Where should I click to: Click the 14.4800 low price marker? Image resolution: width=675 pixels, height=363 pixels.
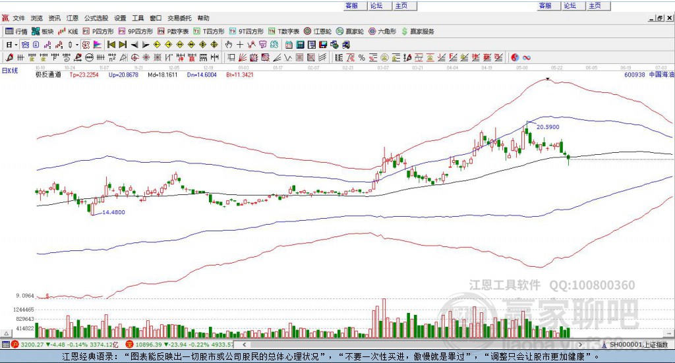[x=113, y=212]
